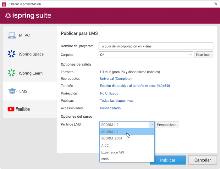Open the Todas las diapositivas link
220x169 pixels.
117,101
